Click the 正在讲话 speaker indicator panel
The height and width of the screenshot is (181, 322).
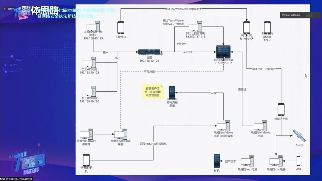300,15
